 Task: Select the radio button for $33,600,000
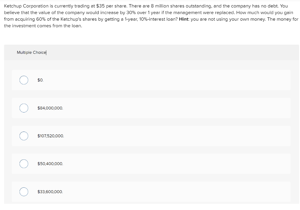(x=24, y=191)
